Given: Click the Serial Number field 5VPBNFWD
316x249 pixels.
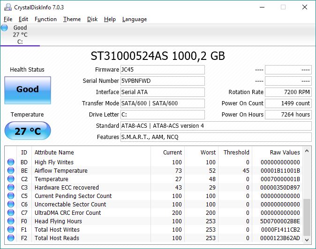Looking at the screenshot, I should tap(163, 81).
